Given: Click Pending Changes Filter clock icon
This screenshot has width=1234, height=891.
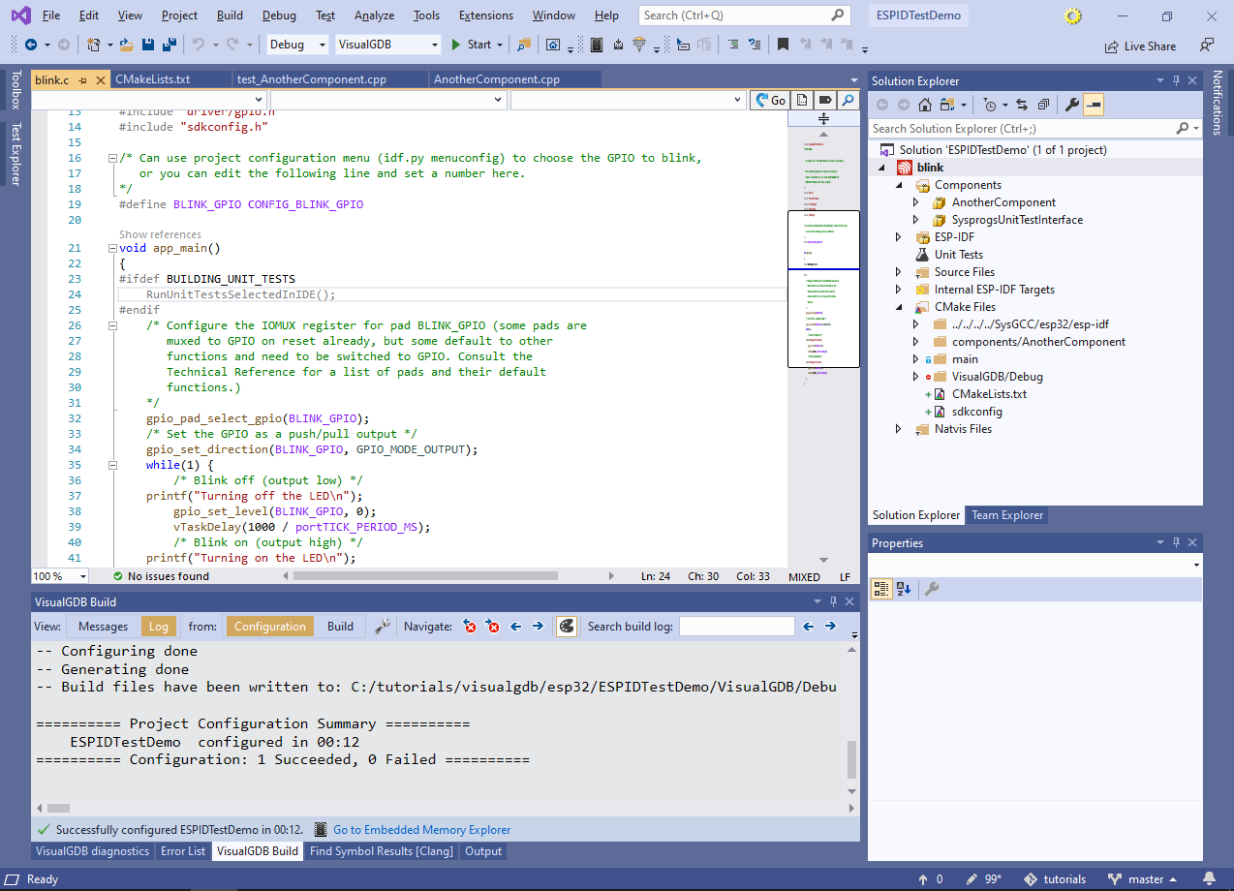Looking at the screenshot, I should (x=989, y=105).
